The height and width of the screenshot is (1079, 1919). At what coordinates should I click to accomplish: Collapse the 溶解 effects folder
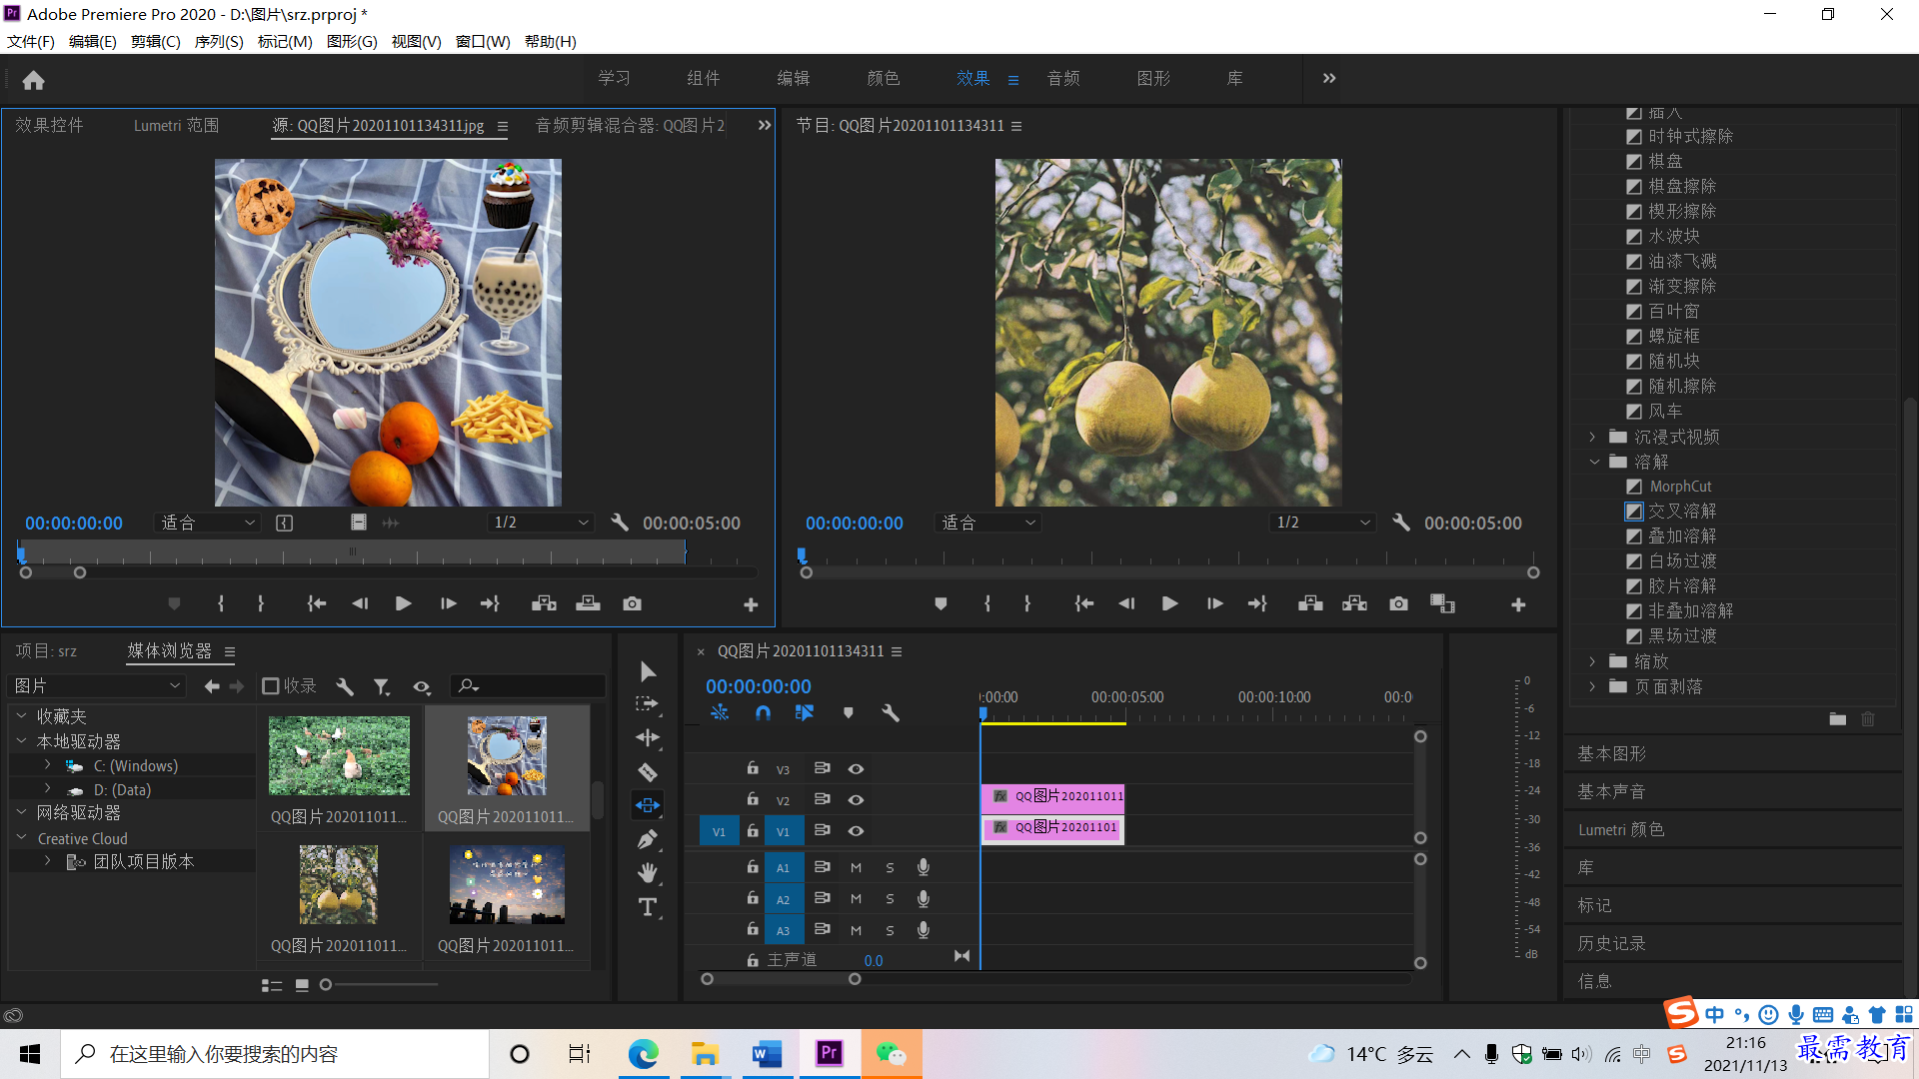(1594, 462)
